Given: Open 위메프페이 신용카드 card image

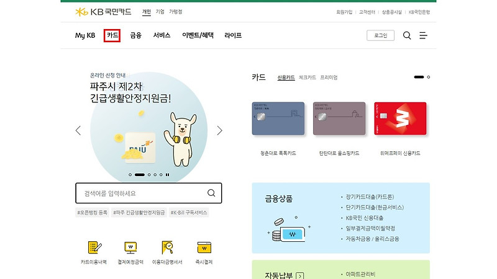Looking at the screenshot, I should (x=400, y=118).
